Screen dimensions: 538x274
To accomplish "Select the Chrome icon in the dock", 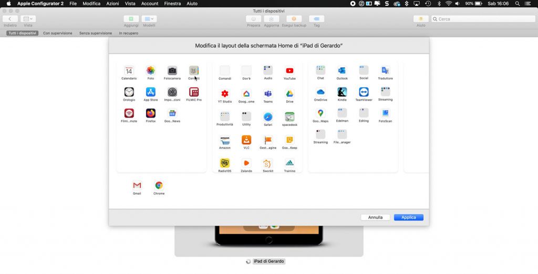I will [x=159, y=185].
